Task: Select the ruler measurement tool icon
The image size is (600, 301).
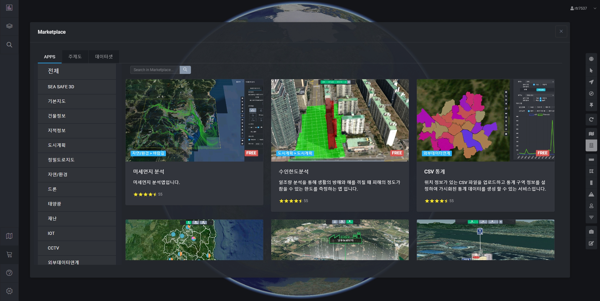Action: tap(591, 160)
